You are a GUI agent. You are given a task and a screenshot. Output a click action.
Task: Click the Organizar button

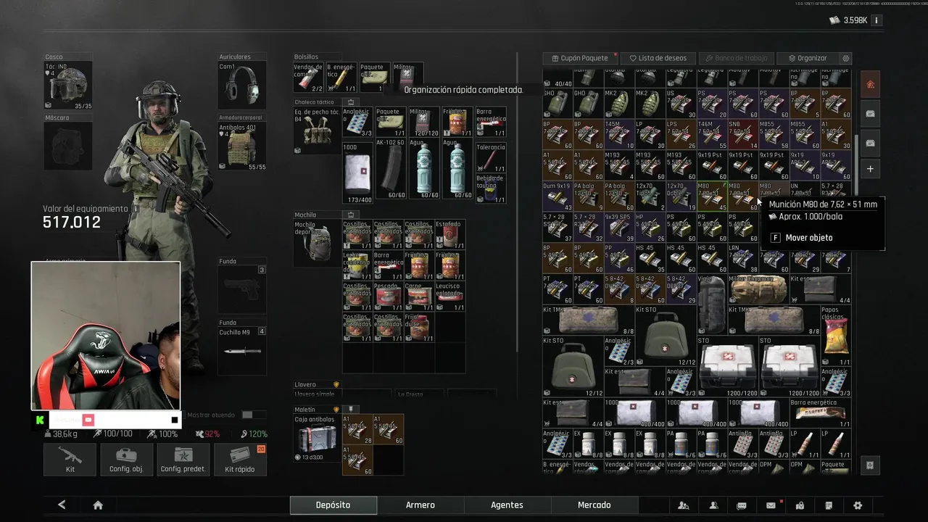coord(808,58)
